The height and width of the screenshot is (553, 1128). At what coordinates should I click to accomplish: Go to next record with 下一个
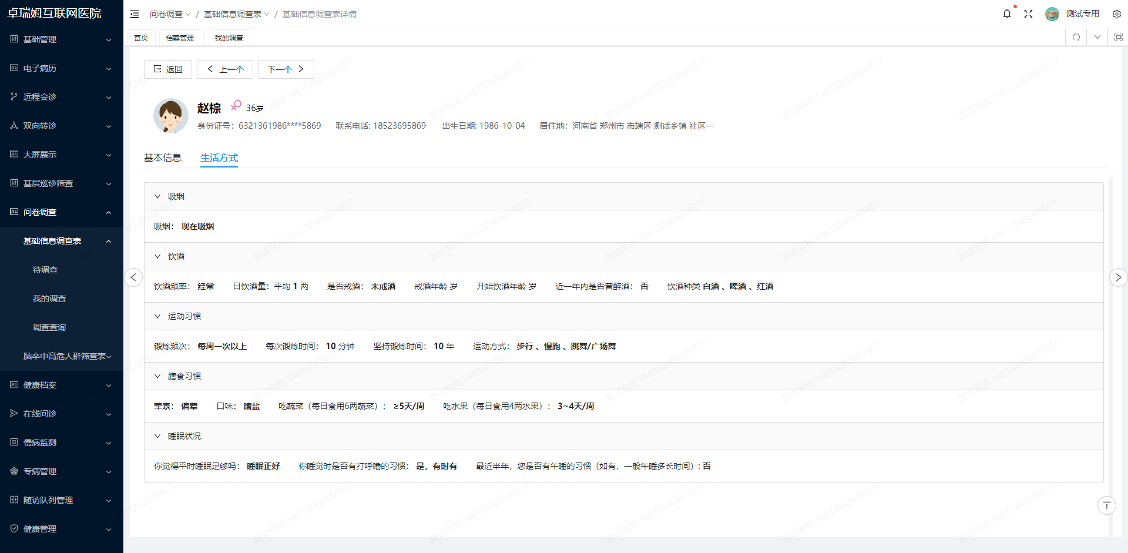[286, 69]
